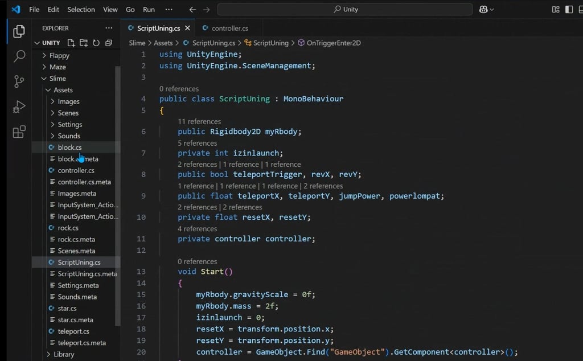
Task: Open teleport.cs file
Action: 76,331
